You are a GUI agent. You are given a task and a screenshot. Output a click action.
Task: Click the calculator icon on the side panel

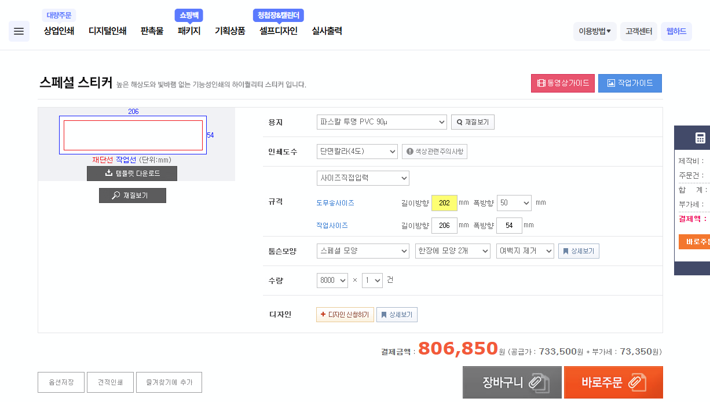(700, 138)
